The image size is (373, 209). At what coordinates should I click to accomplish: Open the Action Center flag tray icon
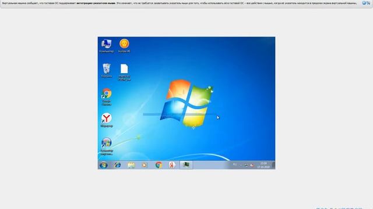252,165
